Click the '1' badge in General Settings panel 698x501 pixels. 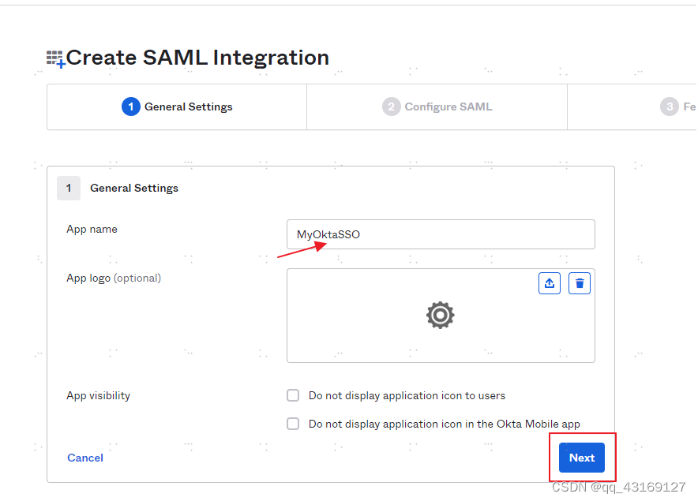pyautogui.click(x=69, y=188)
